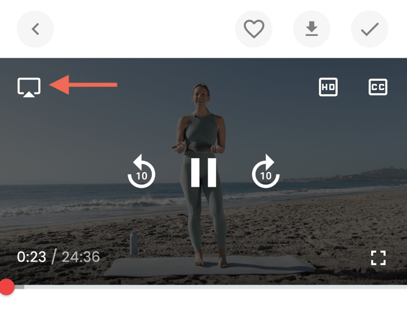This screenshot has width=407, height=310.
Task: Click the water bottle on the sand
Action: [134, 244]
